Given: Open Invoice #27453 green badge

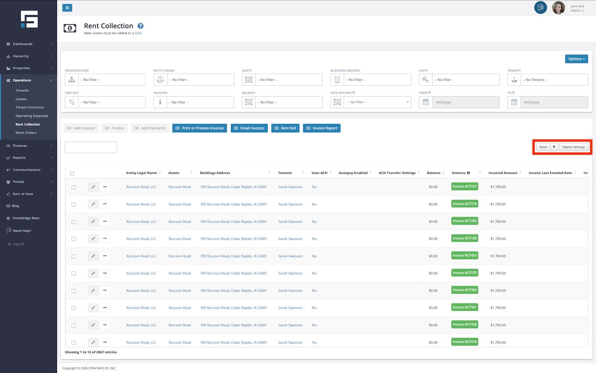Looking at the screenshot, I should click(464, 256).
